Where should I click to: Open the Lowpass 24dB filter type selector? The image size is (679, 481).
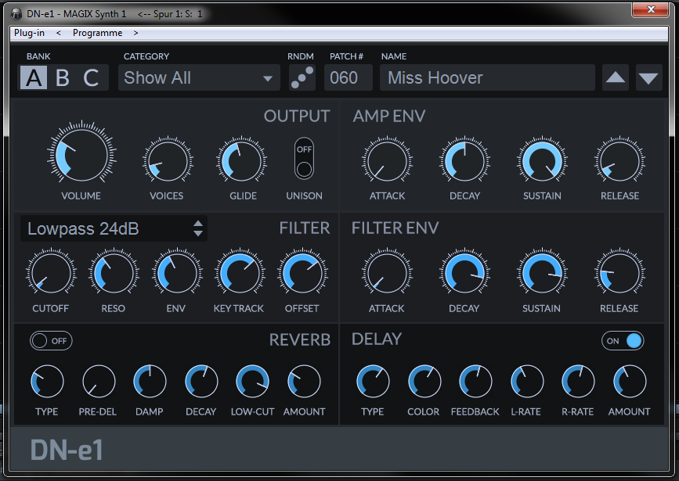114,229
